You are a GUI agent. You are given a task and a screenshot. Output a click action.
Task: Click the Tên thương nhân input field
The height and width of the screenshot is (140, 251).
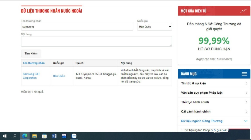coord(77,27)
